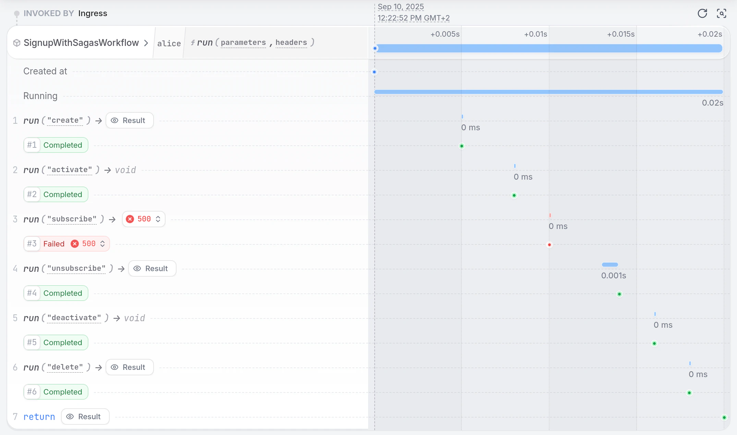This screenshot has height=435, width=737.
Task: Expand the chevron next to SignupWithSagasWorkflow
Action: 146,43
